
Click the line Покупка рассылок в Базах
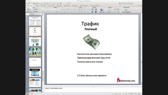tap(90, 62)
